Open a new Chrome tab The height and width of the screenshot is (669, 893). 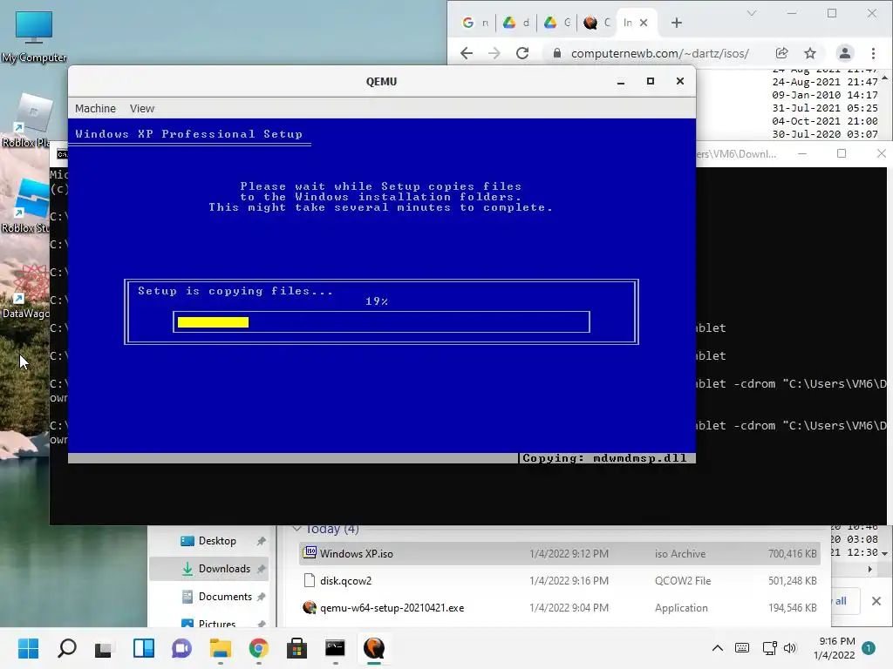676,23
